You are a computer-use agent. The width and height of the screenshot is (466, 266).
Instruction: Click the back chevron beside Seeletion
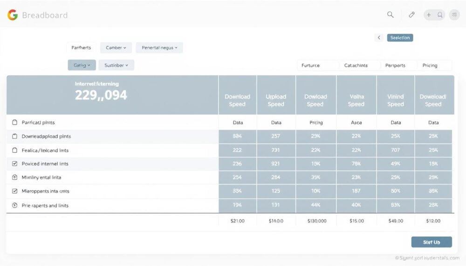(x=378, y=37)
